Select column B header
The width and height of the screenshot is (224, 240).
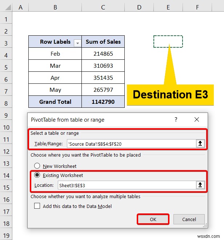(x=55, y=7)
